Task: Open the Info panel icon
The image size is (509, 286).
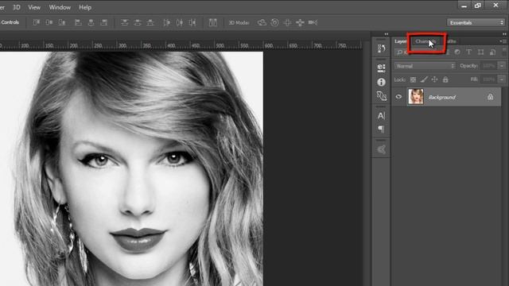Action: (382, 82)
